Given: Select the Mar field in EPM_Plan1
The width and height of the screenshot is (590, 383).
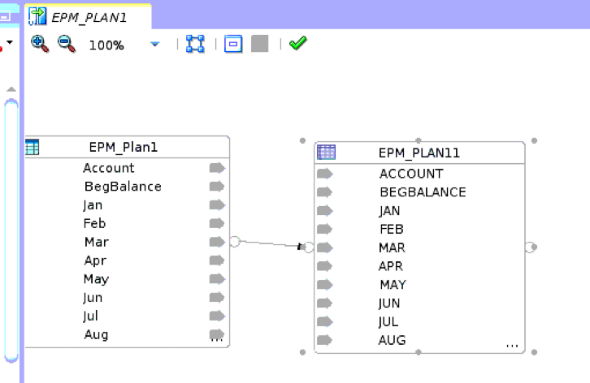Looking at the screenshot, I should pyautogui.click(x=96, y=242).
